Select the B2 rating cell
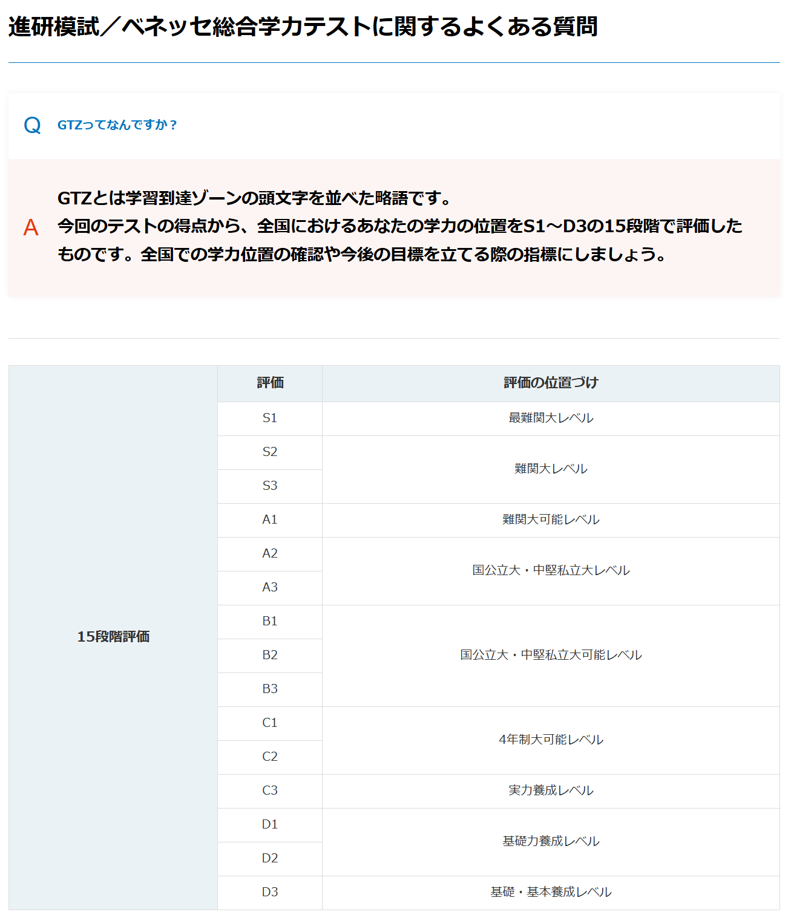The height and width of the screenshot is (915, 791). (270, 655)
